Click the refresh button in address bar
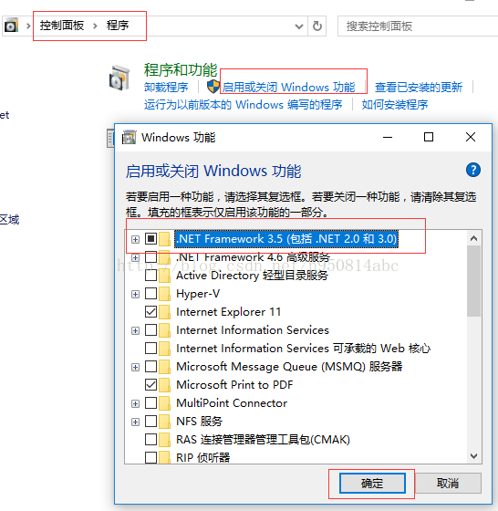498x511 pixels. 317,26
